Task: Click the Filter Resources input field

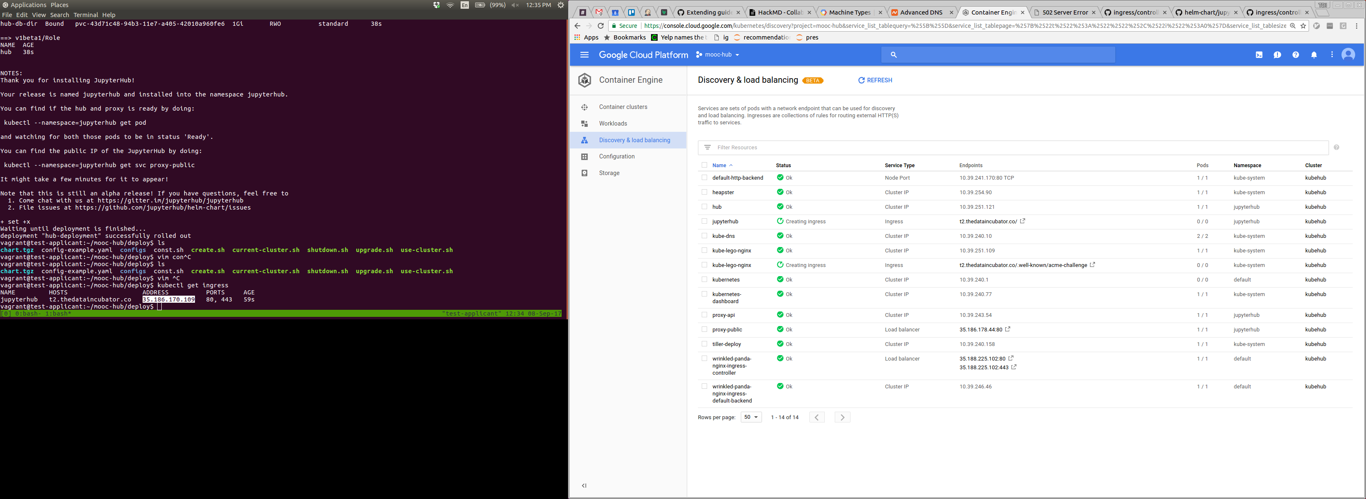Action: point(1013,148)
